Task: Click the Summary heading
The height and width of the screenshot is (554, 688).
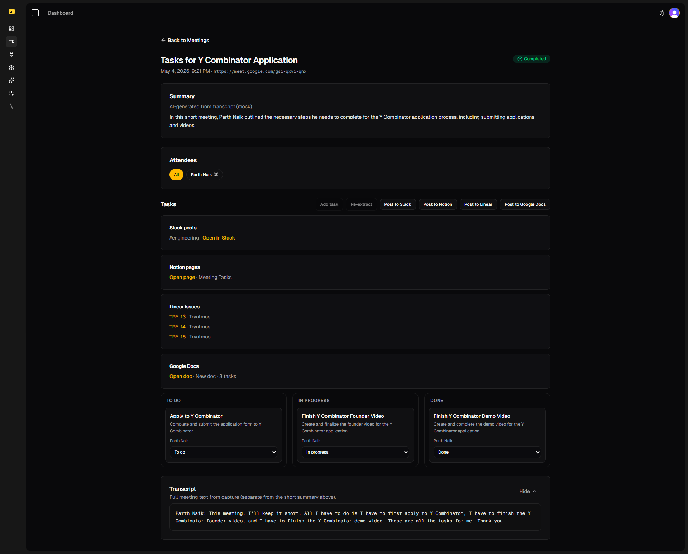Action: 182,96
